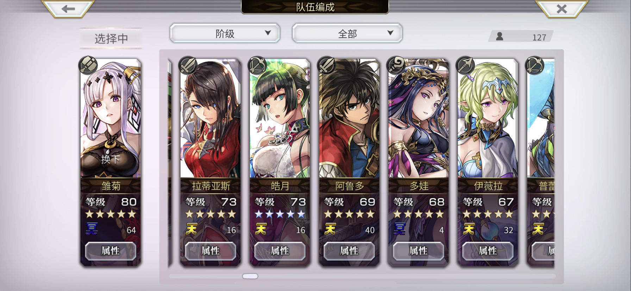This screenshot has height=291, width=631.
Task: Remove 雏菊 with 换下
Action: click(111, 160)
